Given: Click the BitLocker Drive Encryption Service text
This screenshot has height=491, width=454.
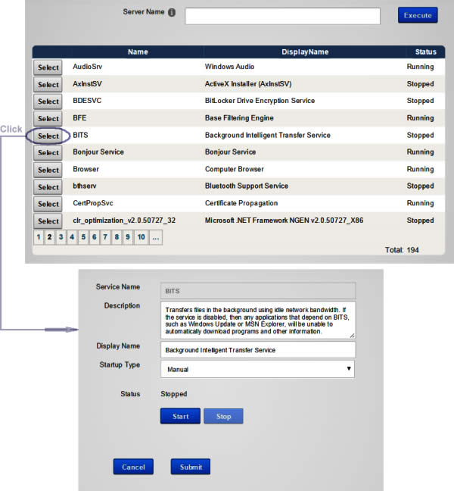Looking at the screenshot, I should coord(260,101).
